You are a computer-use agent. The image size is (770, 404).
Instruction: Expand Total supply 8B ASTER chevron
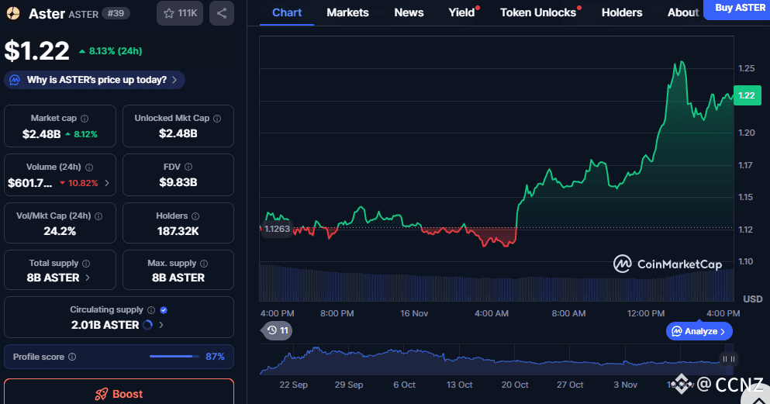87,278
